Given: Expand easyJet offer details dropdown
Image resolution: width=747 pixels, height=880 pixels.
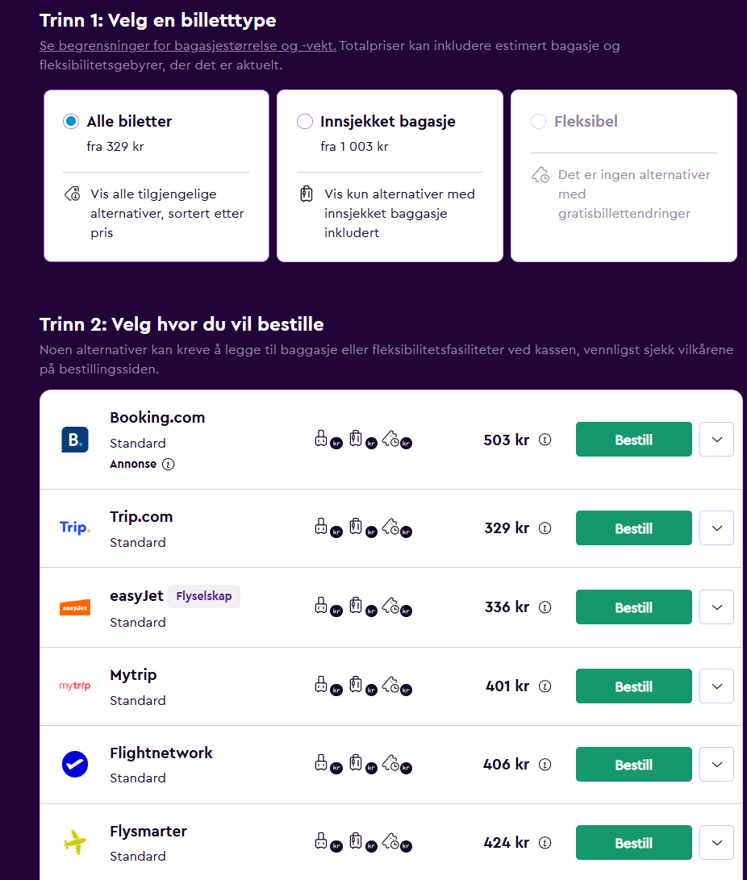Looking at the screenshot, I should coord(716,607).
